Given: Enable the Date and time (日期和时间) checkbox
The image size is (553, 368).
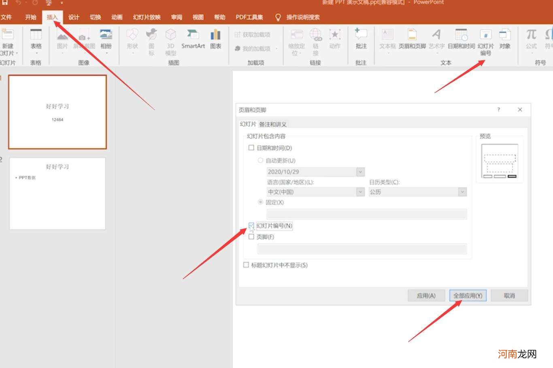Looking at the screenshot, I should coord(251,148).
